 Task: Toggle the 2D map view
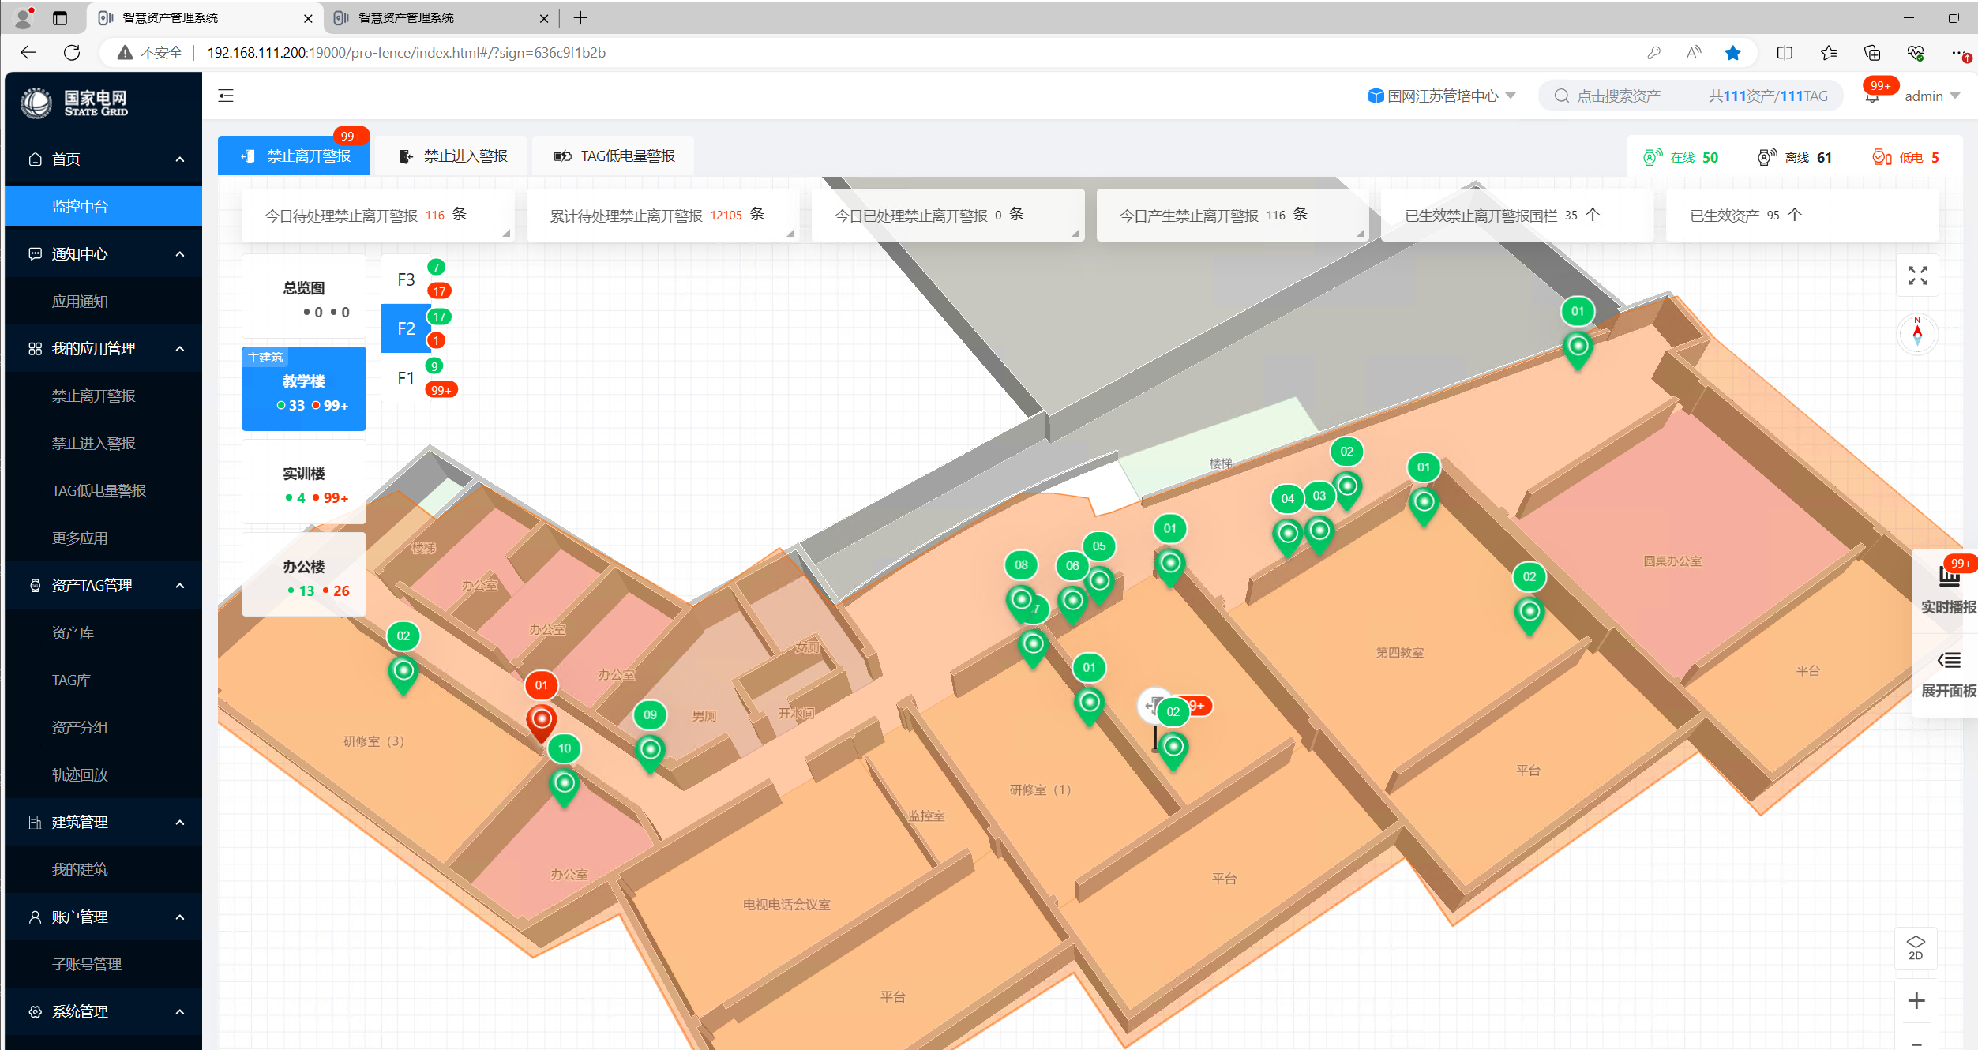click(x=1916, y=947)
